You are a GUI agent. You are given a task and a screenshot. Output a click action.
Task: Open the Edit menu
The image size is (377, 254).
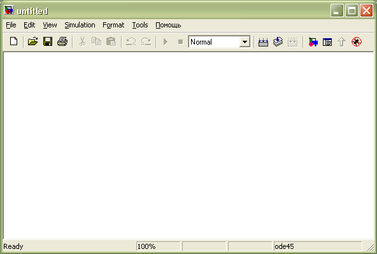pos(29,25)
